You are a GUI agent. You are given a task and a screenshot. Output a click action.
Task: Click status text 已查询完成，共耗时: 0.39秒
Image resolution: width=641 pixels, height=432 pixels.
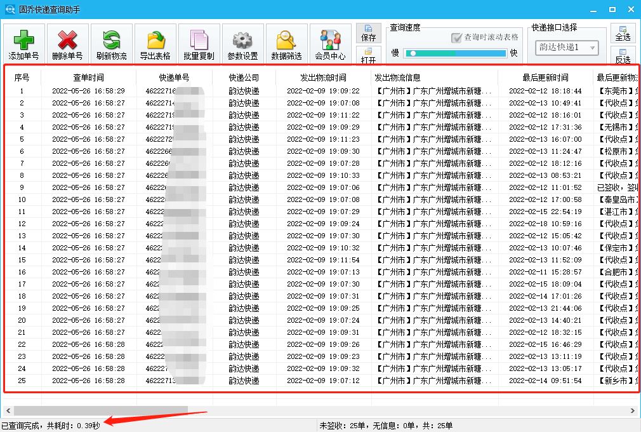tap(50, 426)
